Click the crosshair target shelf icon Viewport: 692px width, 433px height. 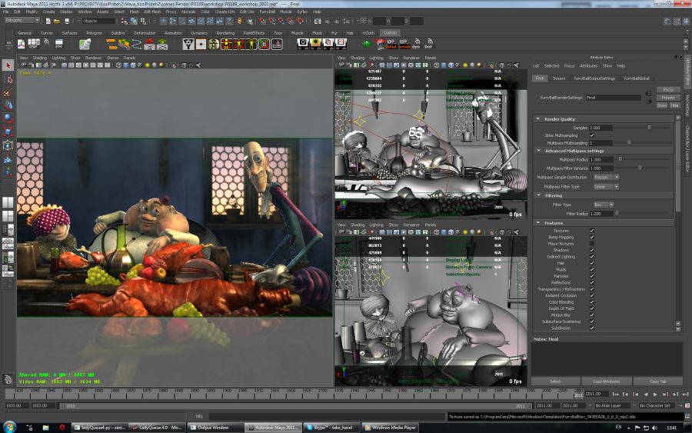201,44
